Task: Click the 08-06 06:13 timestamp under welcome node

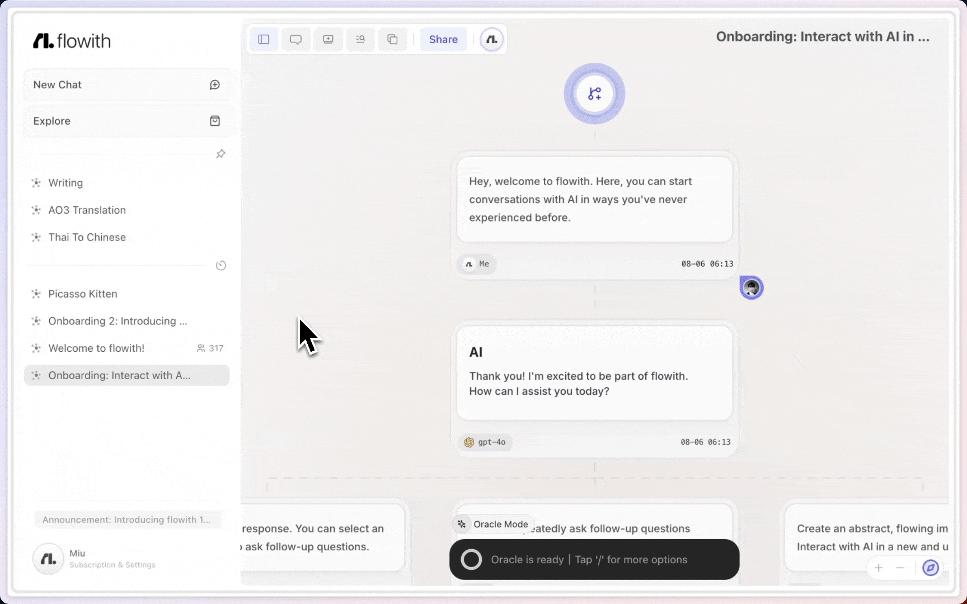Action: click(707, 264)
